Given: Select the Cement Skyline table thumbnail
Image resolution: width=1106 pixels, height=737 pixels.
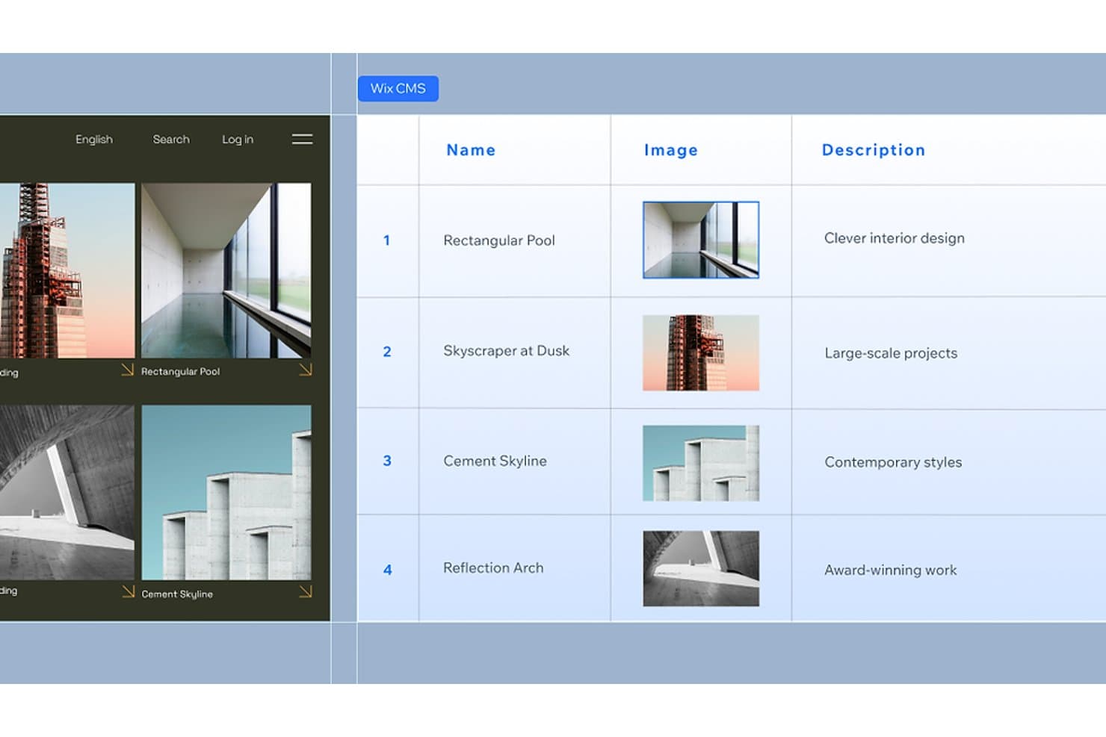Looking at the screenshot, I should (x=701, y=463).
